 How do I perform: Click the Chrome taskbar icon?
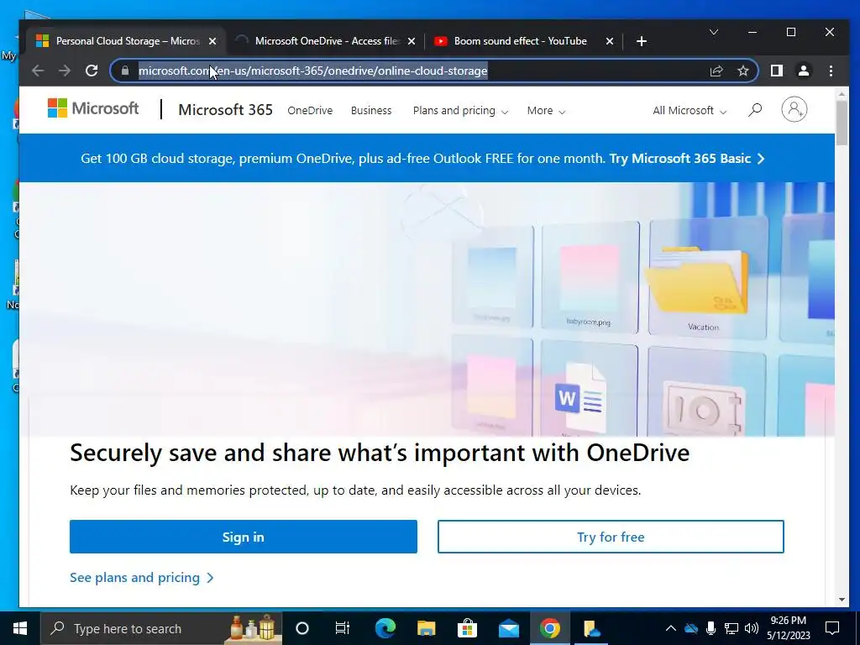549,628
